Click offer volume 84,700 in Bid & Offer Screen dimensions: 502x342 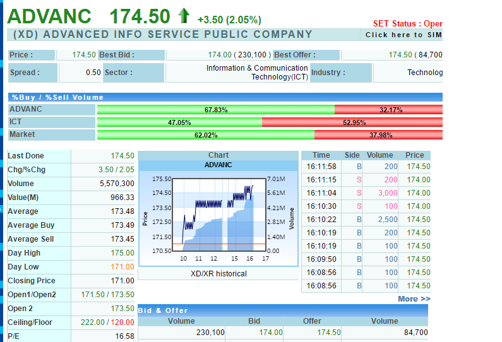pyautogui.click(x=416, y=333)
